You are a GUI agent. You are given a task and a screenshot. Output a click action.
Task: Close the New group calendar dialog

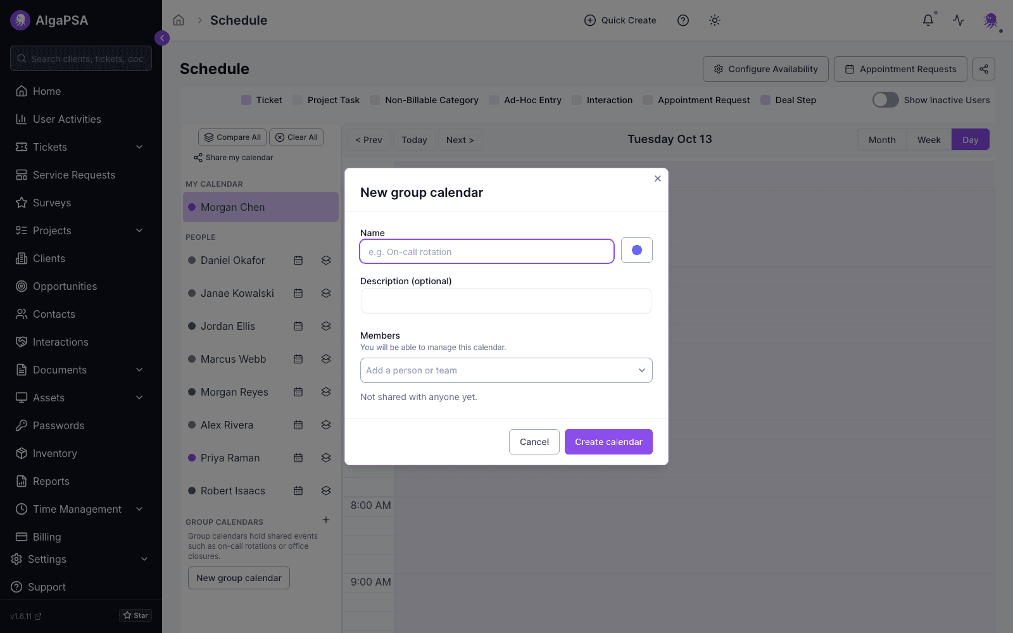click(x=658, y=179)
